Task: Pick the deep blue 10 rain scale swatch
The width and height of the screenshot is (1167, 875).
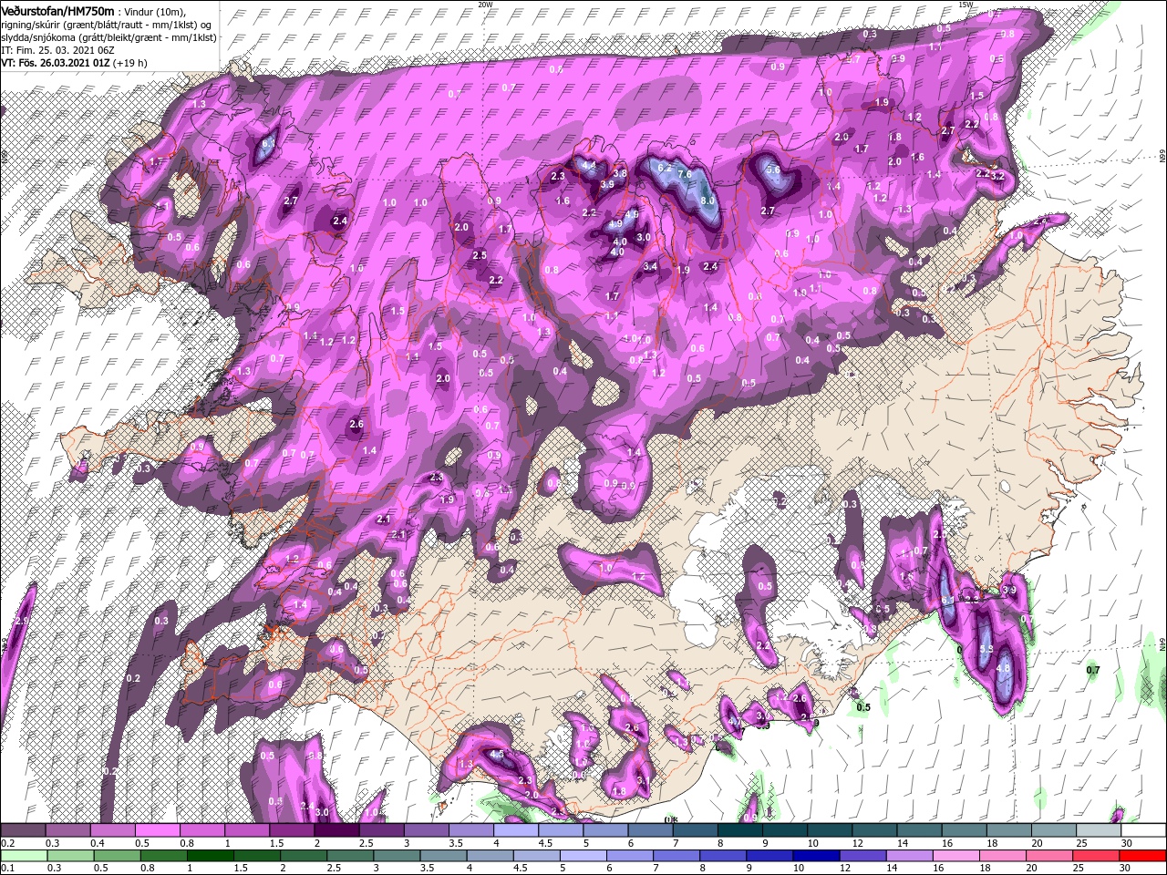Action: click(x=817, y=856)
